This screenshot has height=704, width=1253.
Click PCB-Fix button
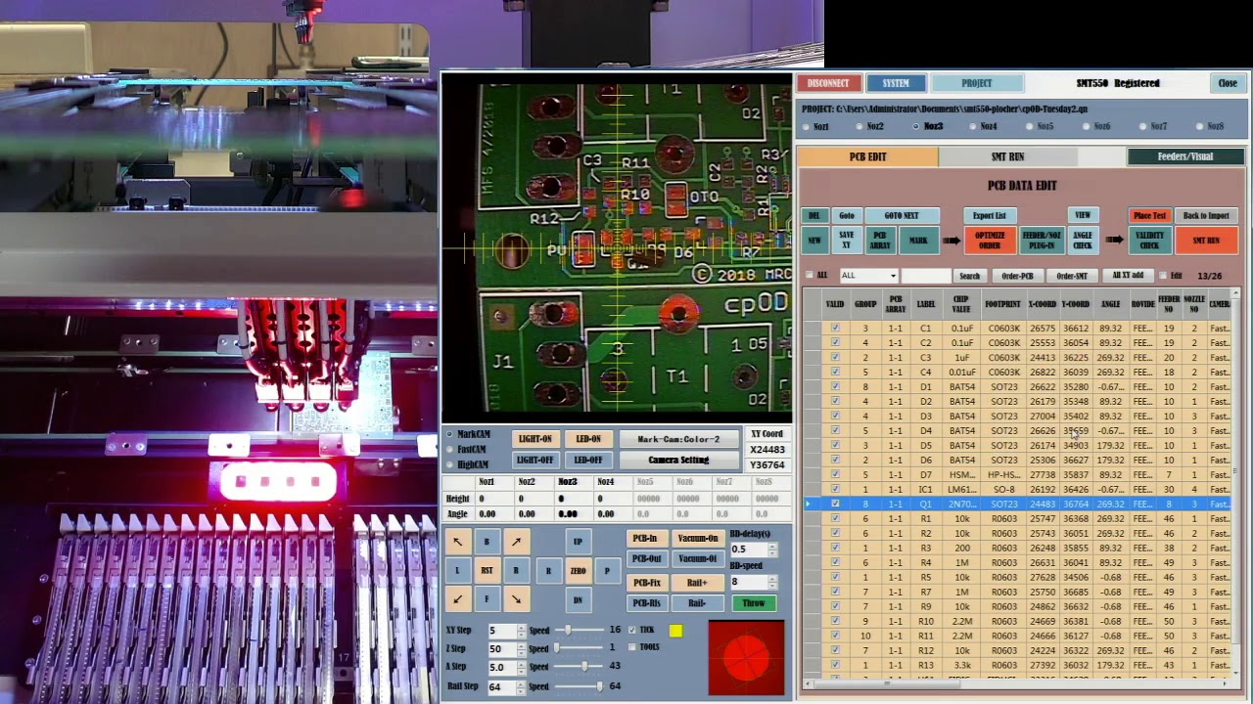point(646,582)
